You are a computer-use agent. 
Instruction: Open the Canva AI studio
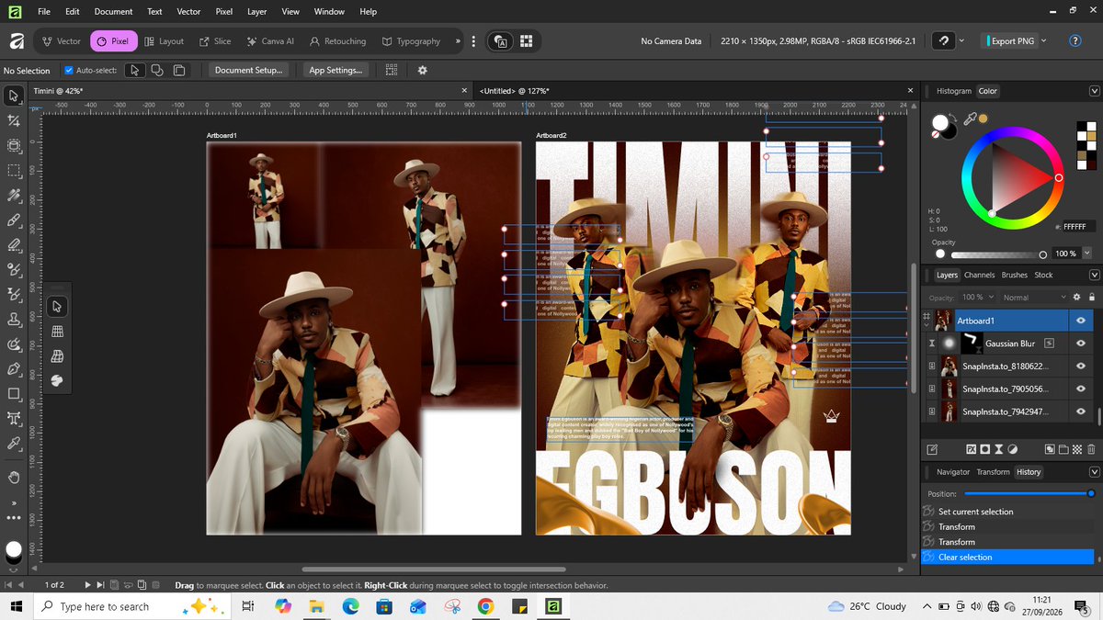coord(270,41)
